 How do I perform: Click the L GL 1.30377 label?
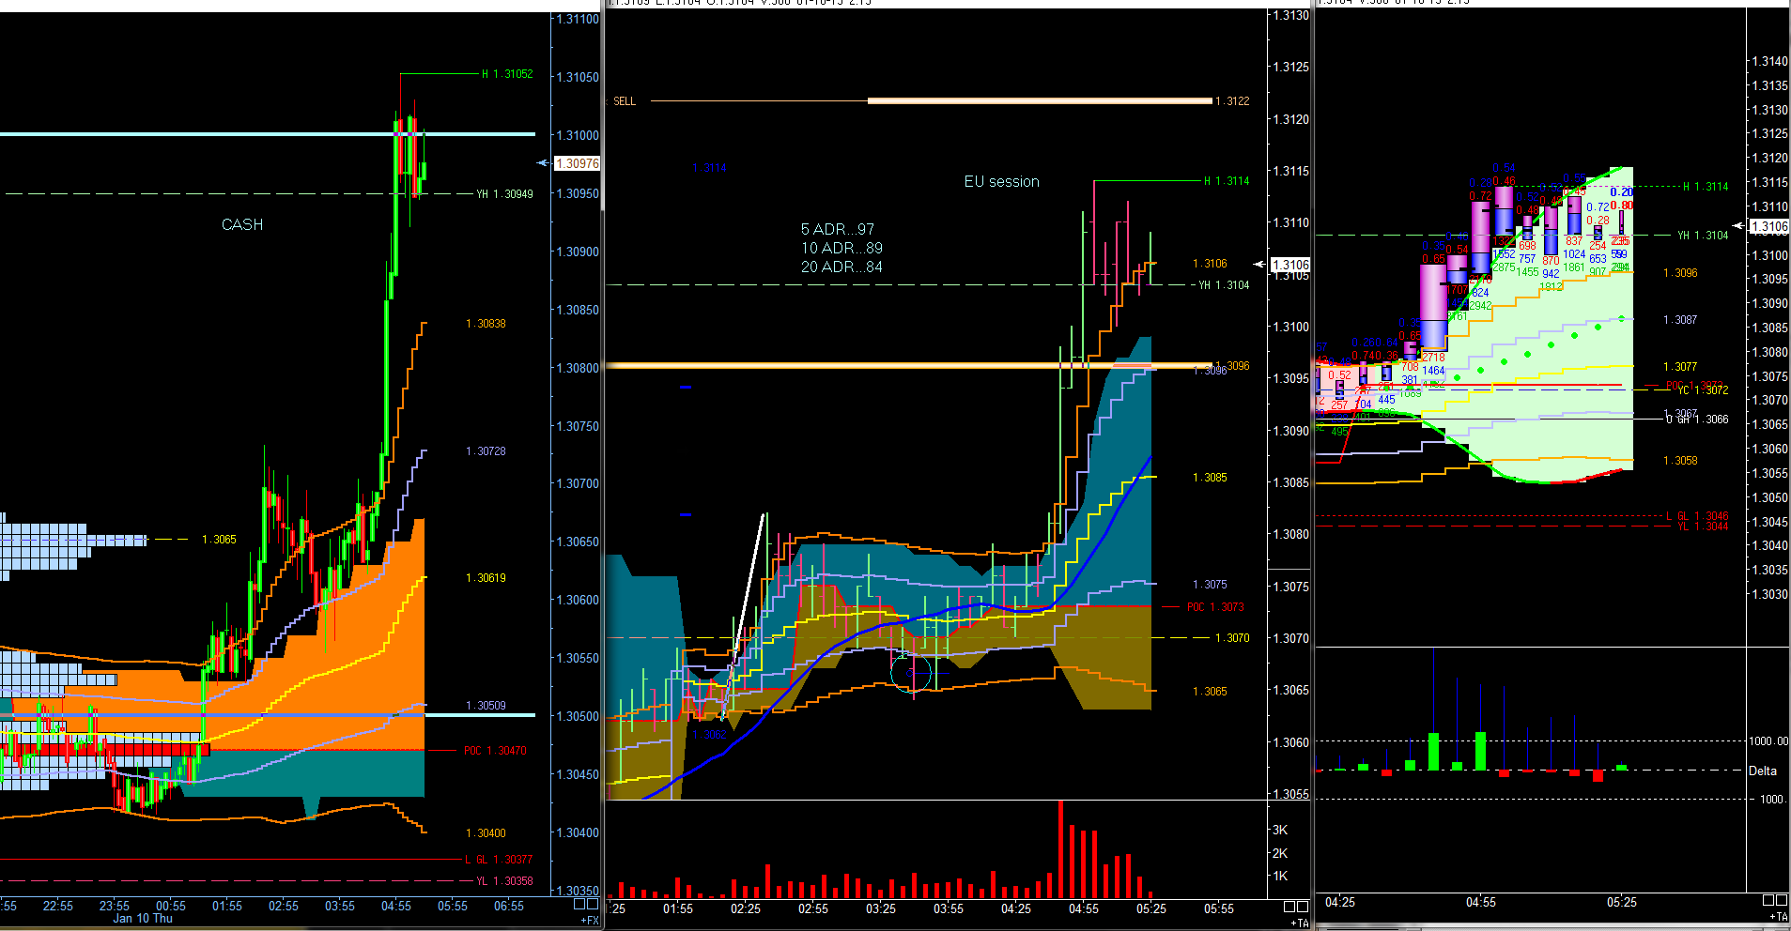499,860
